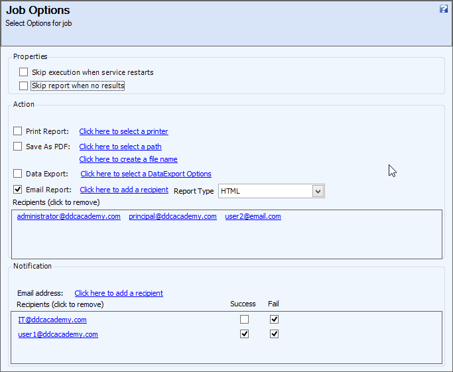Screen dimensions: 453x372
Task: Open the DataExport Options link
Action: point(146,174)
